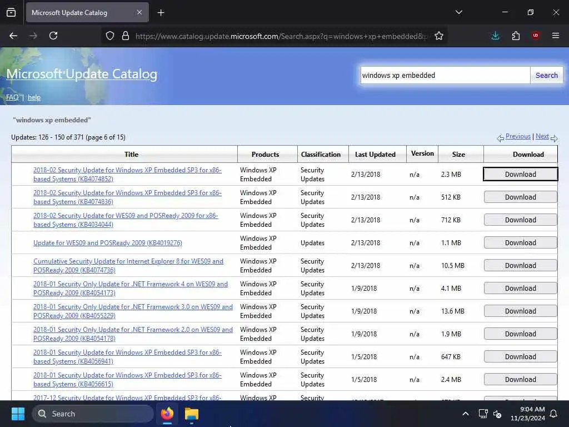Download the 712 KB KB4034044 update
Image resolution: width=569 pixels, height=427 pixels.
[520, 220]
